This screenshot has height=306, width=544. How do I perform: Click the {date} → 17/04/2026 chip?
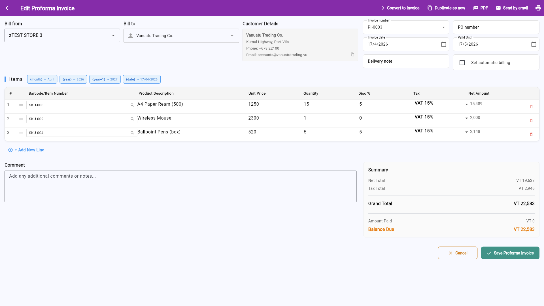coord(142,79)
